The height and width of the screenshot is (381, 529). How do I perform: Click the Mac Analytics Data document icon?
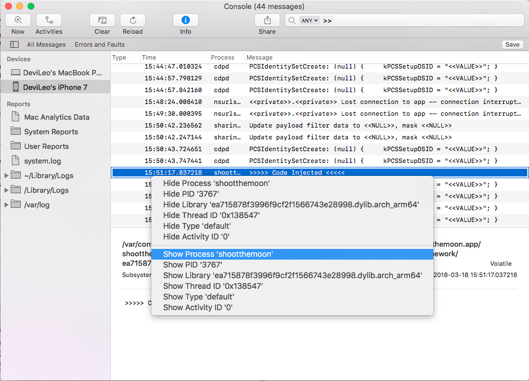[x=15, y=116]
